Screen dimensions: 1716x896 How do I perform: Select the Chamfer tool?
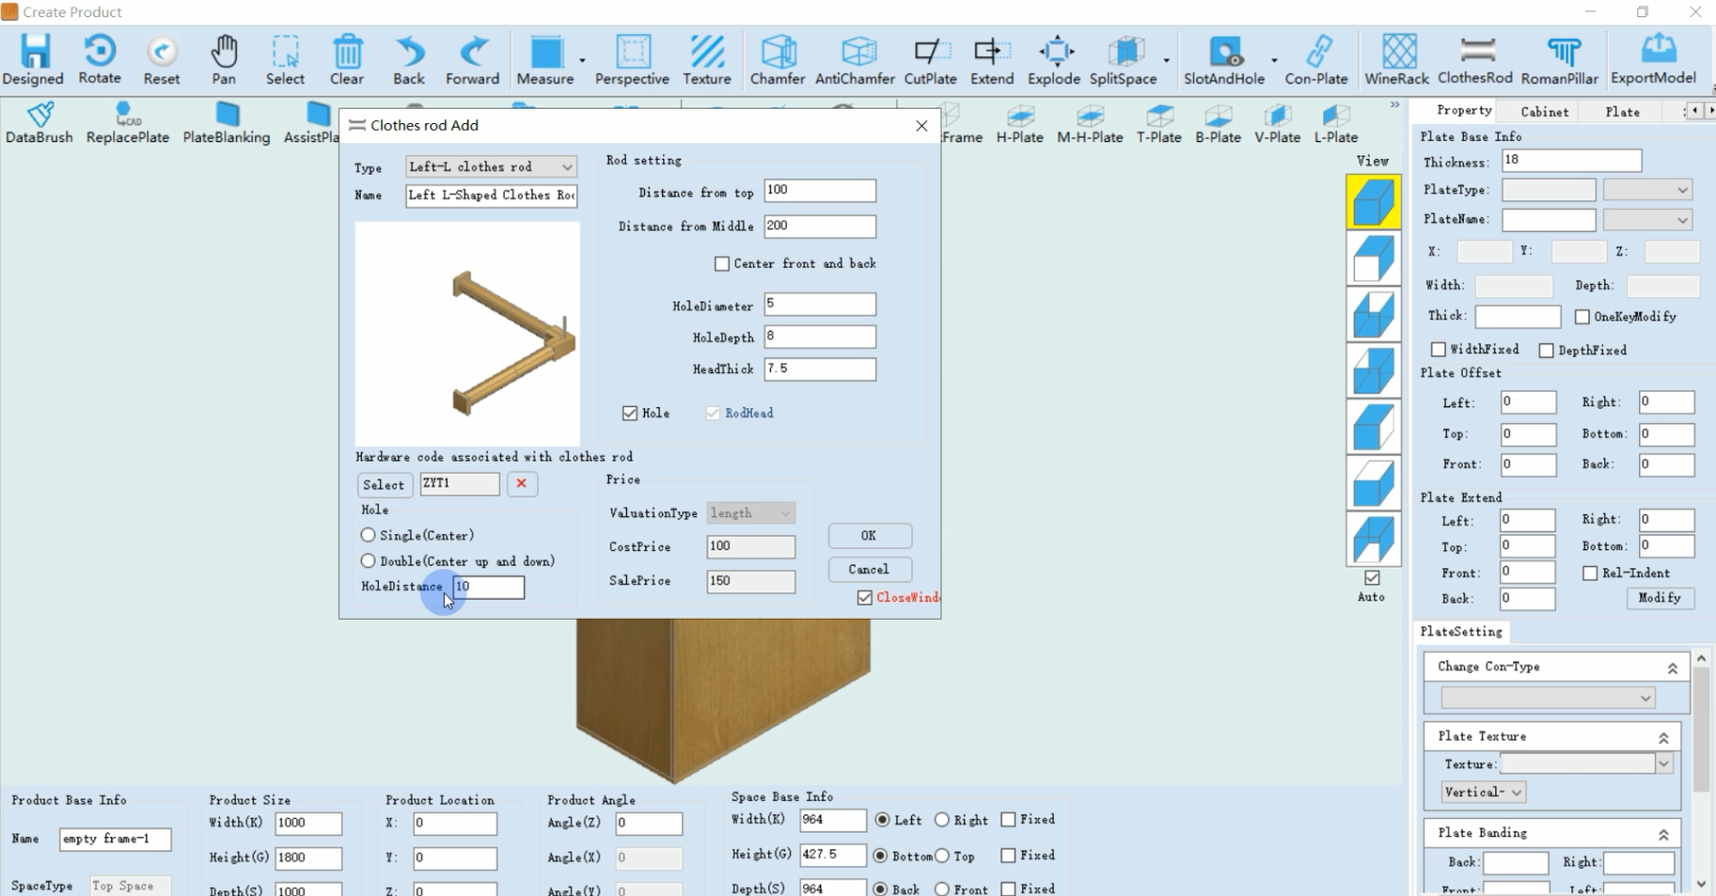(x=778, y=59)
